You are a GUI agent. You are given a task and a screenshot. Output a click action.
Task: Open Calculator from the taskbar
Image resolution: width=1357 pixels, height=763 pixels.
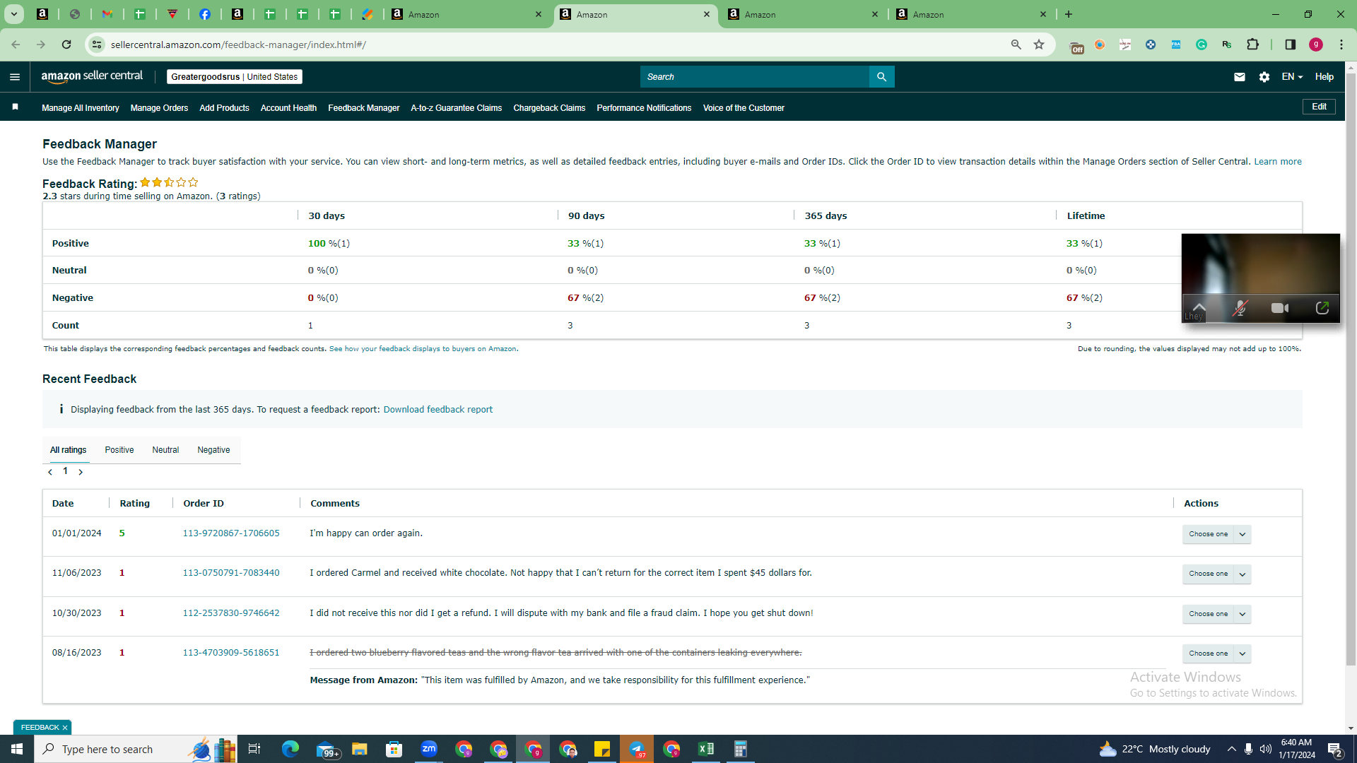740,749
